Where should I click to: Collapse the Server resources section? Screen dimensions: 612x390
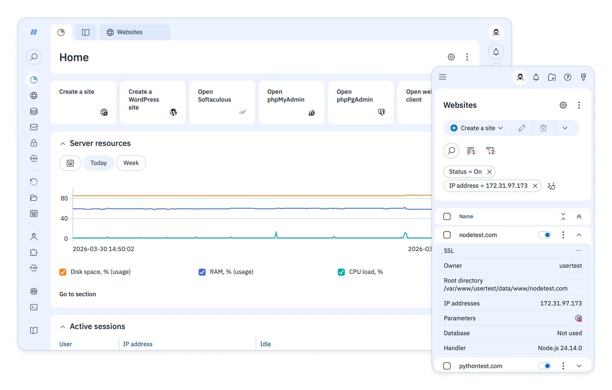(x=63, y=144)
